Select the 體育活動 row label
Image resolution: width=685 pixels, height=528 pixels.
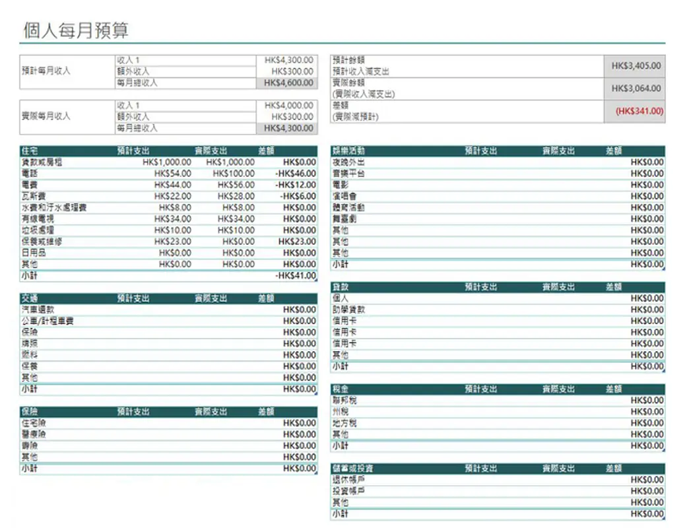[348, 208]
